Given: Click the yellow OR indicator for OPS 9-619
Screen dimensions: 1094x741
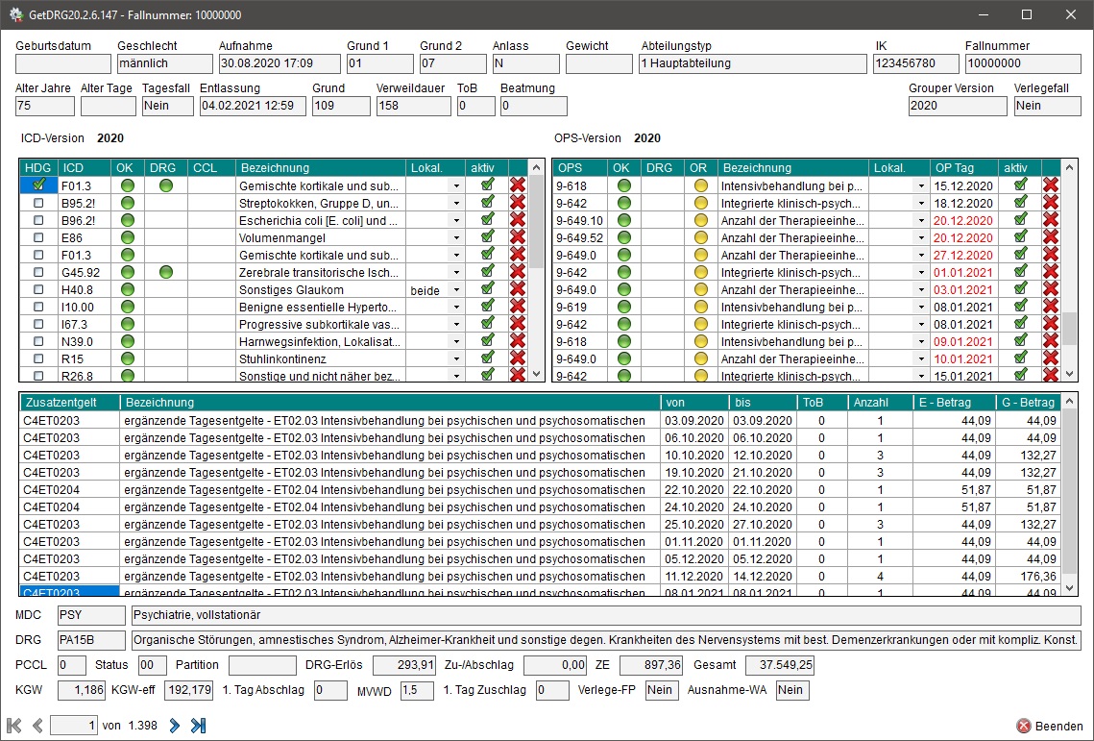Looking at the screenshot, I should [700, 307].
